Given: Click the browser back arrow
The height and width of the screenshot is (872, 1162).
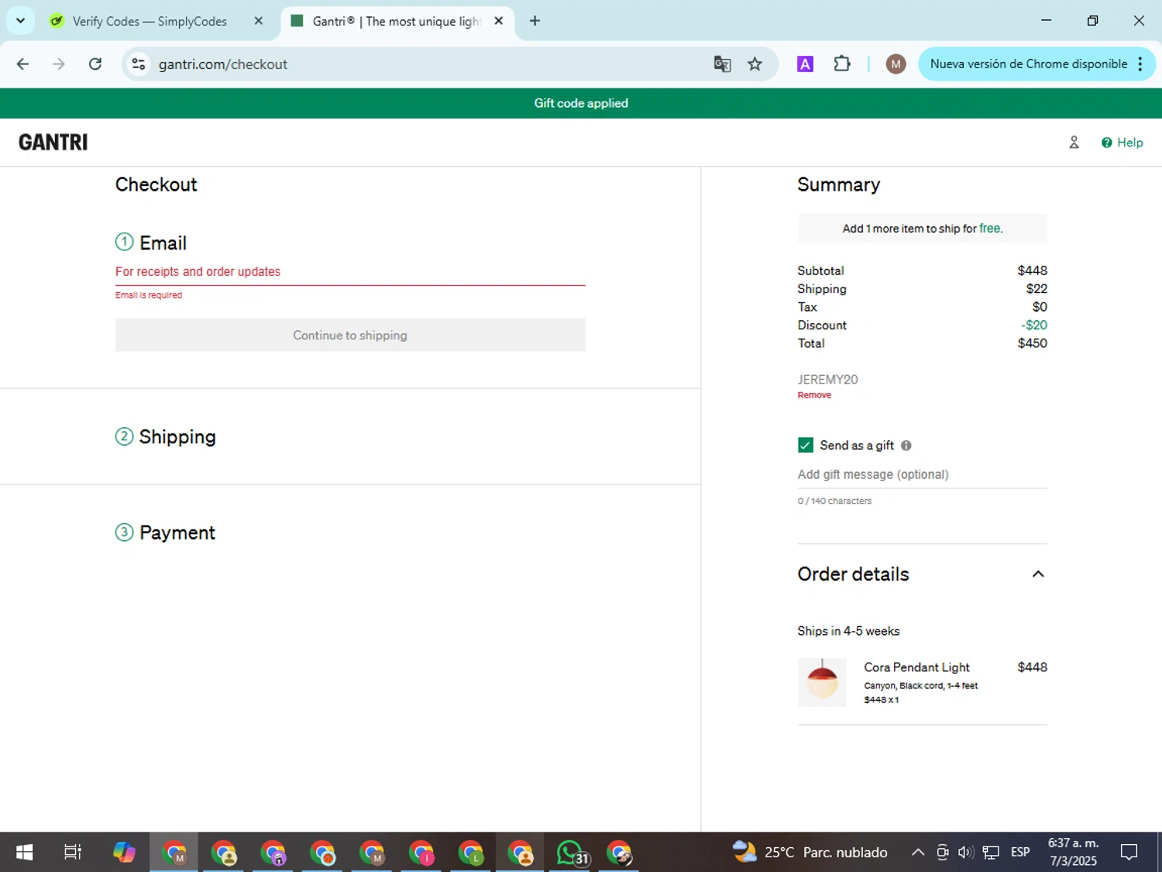Looking at the screenshot, I should (x=22, y=64).
